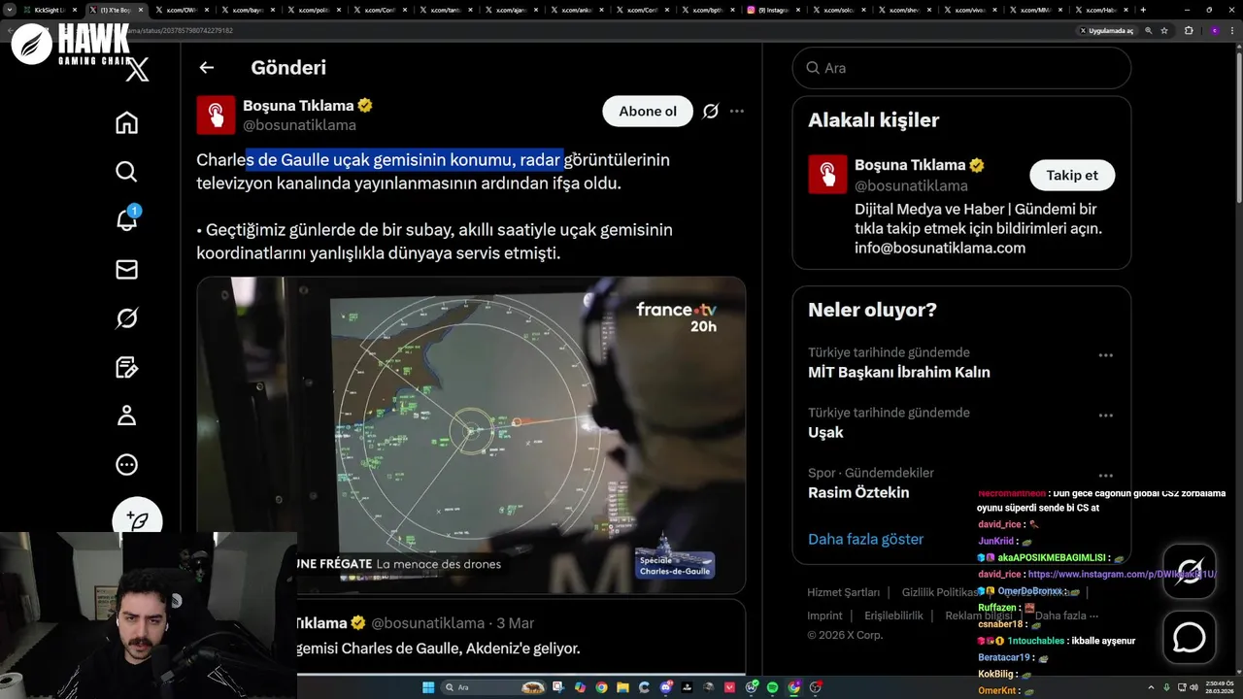Screen dimensions: 1243x699
Task: Open the Windows Start menu
Action: 428,687
